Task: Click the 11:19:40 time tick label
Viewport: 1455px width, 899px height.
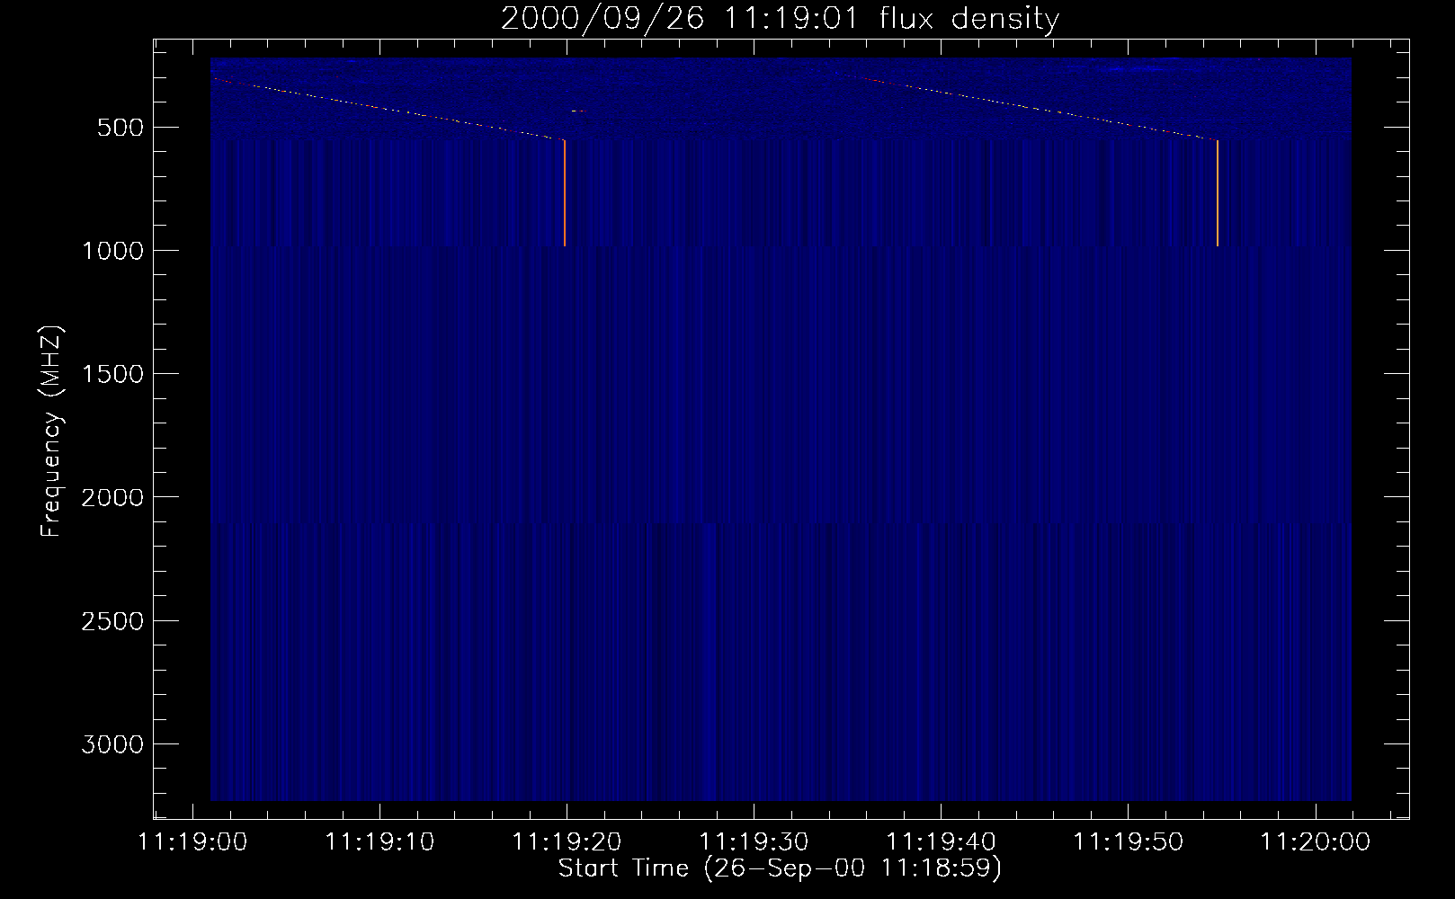Action: tap(942, 842)
